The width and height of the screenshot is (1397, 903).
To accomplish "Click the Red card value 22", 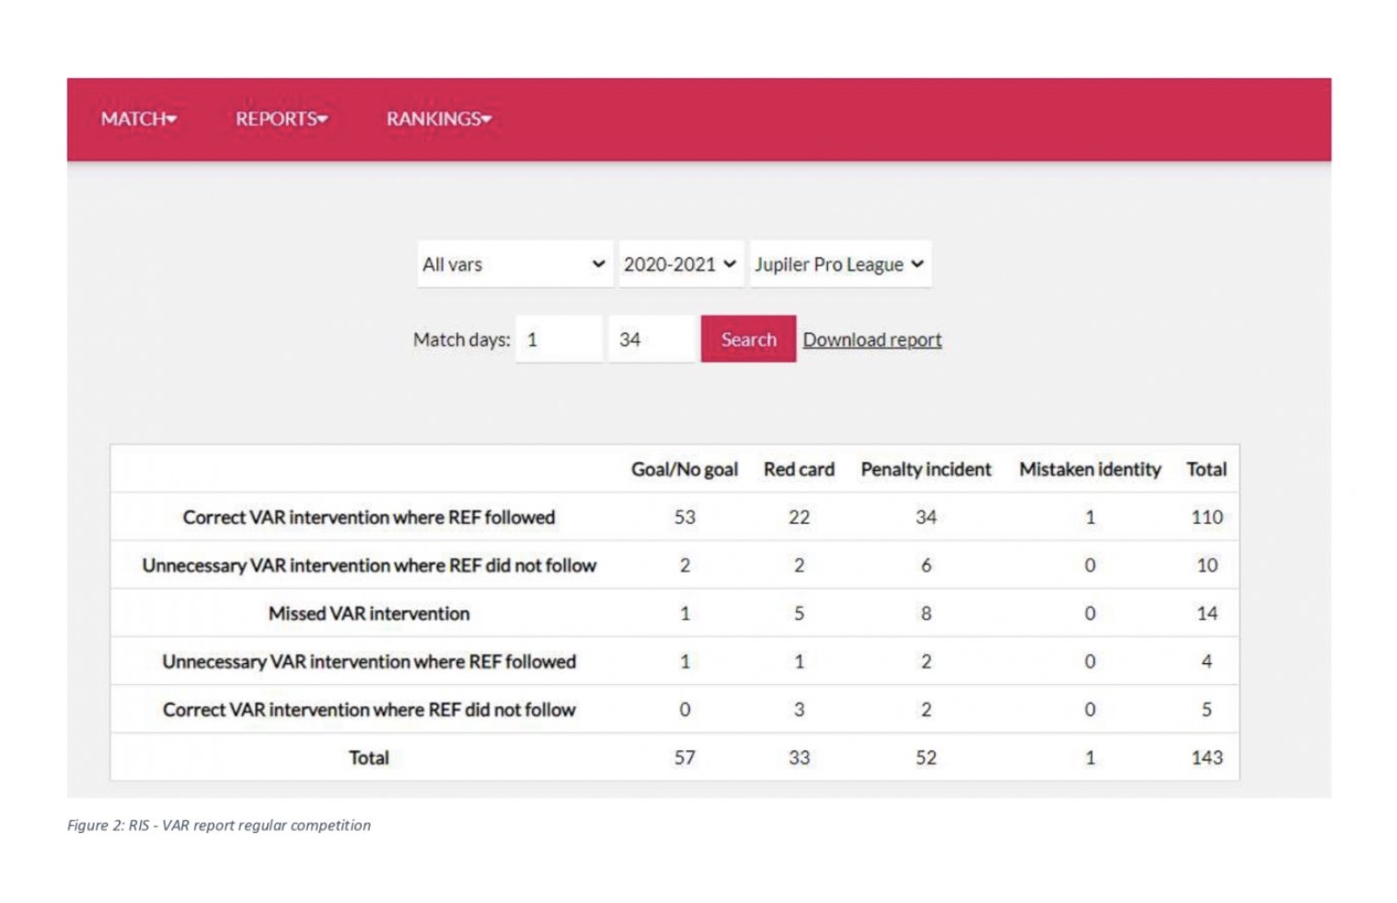I will [799, 518].
